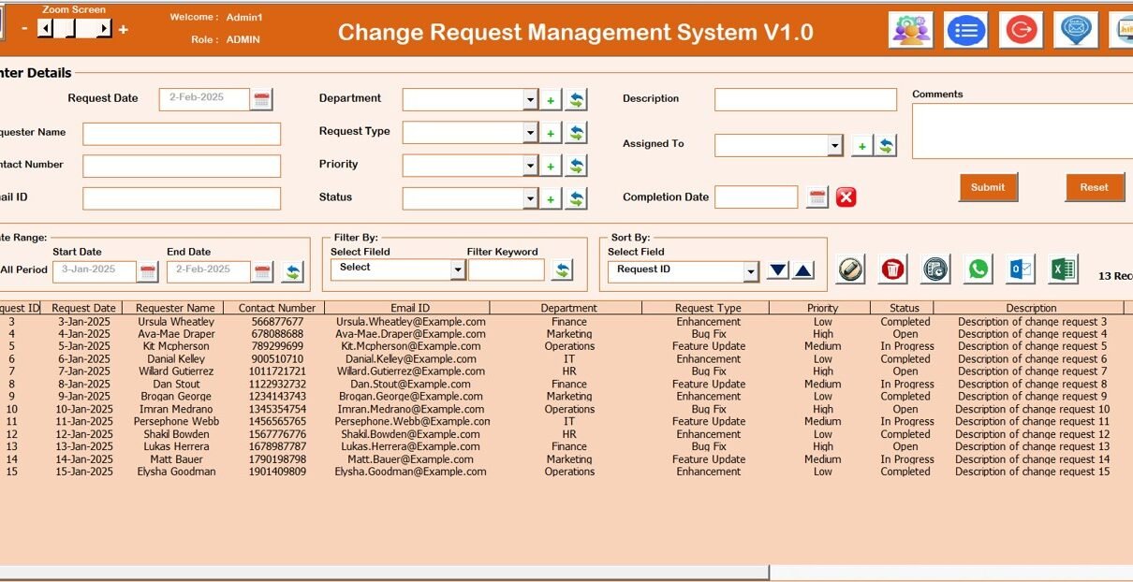Click the Description input field
Viewport: 1133px width, 582px height.
805,99
